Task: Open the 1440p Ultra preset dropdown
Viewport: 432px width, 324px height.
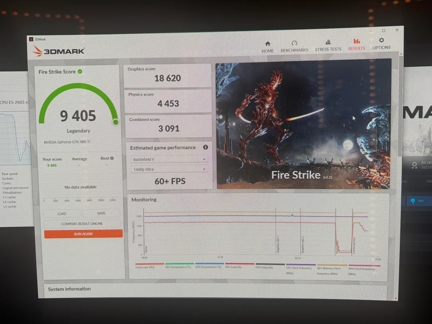Action: [x=169, y=169]
